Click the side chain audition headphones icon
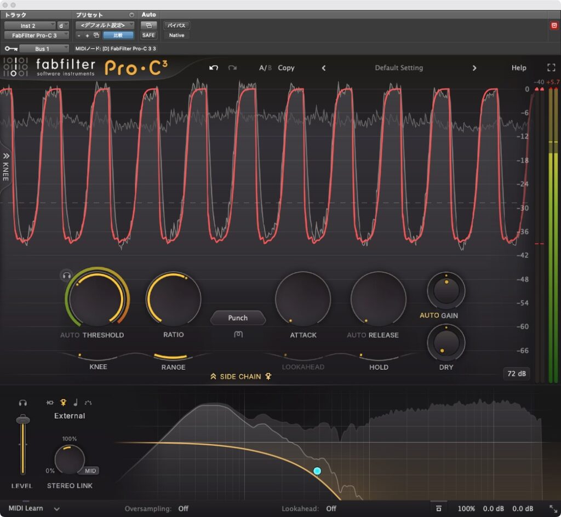This screenshot has width=561, height=517. point(23,403)
